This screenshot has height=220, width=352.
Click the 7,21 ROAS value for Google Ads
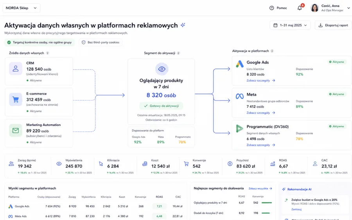pyautogui.click(x=159, y=206)
